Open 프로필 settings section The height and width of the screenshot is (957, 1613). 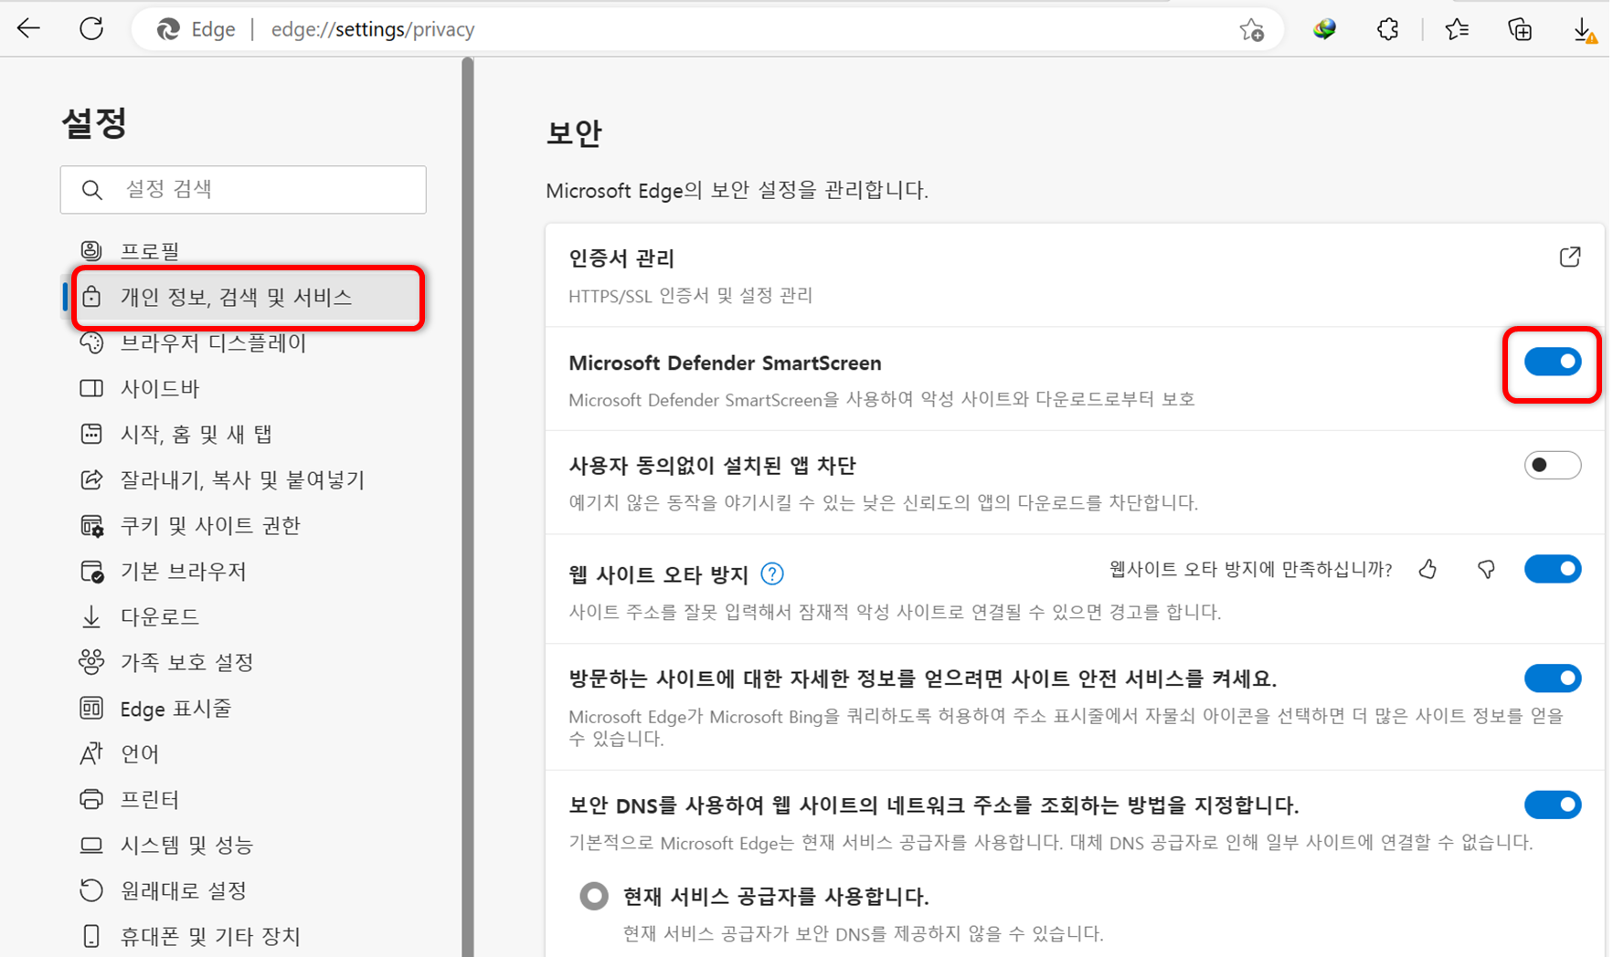tap(242, 250)
